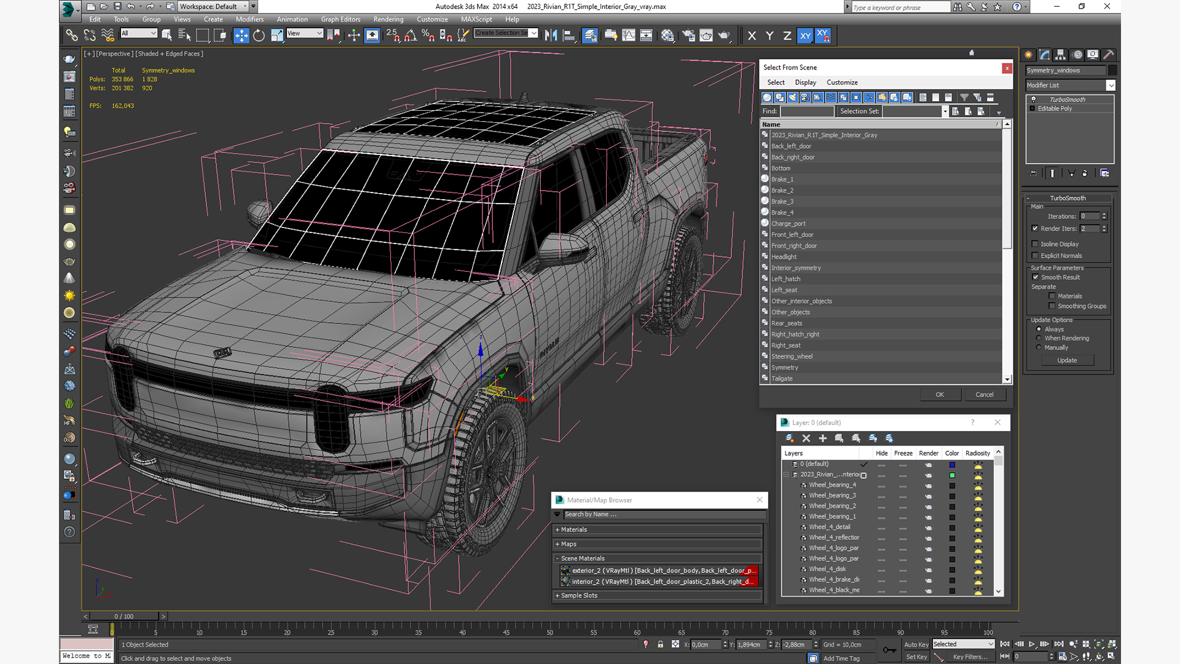
Task: Open the Utilities command panel tab
Action: point(1108,55)
